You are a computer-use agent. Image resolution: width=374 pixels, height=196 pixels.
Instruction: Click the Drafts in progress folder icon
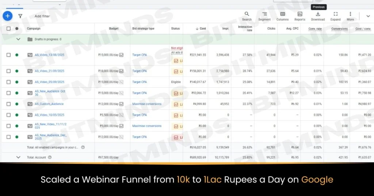[x=30, y=39]
